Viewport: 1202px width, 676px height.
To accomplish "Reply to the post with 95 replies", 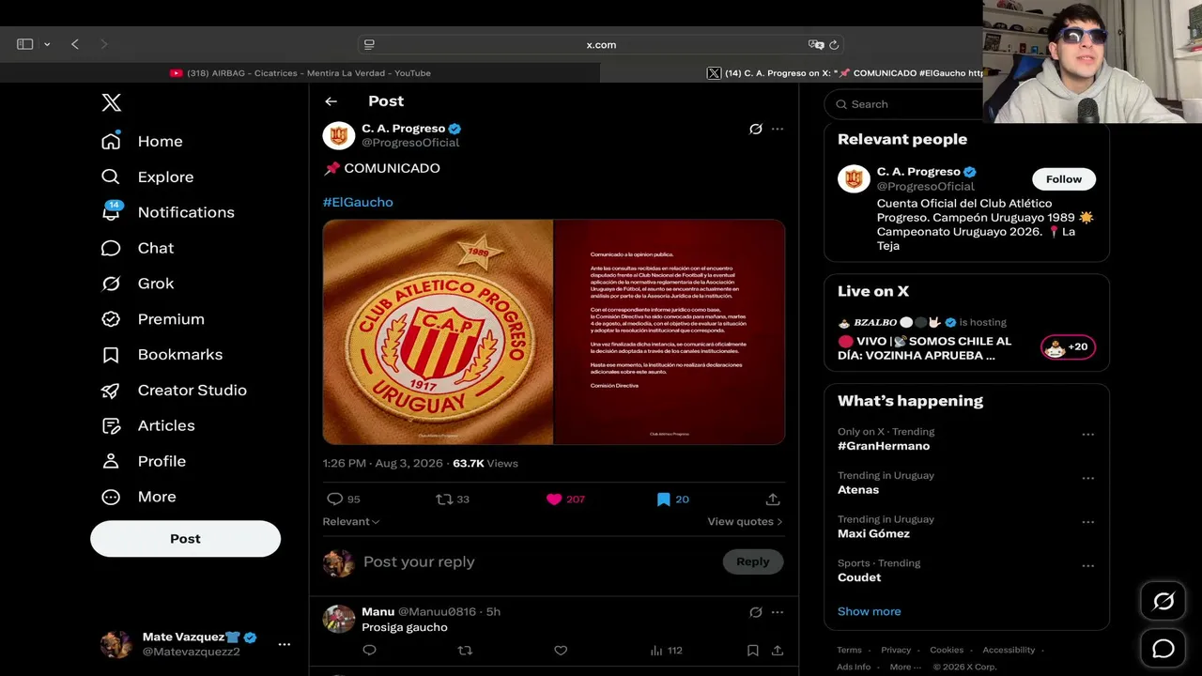I will (343, 499).
